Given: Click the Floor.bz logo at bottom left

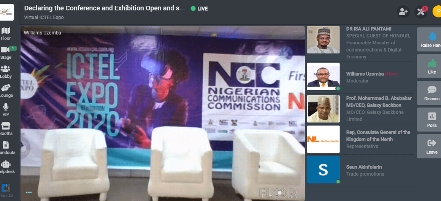Looking at the screenshot, I should click(x=6, y=190).
